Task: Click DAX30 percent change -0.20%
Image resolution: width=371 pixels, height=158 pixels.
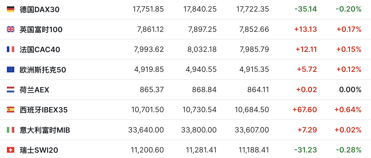Action: [x=349, y=9]
